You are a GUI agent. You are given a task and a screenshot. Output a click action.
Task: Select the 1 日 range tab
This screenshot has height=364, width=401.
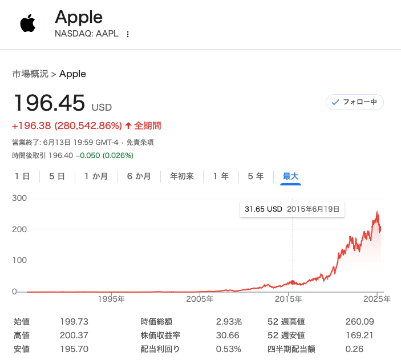tap(22, 176)
